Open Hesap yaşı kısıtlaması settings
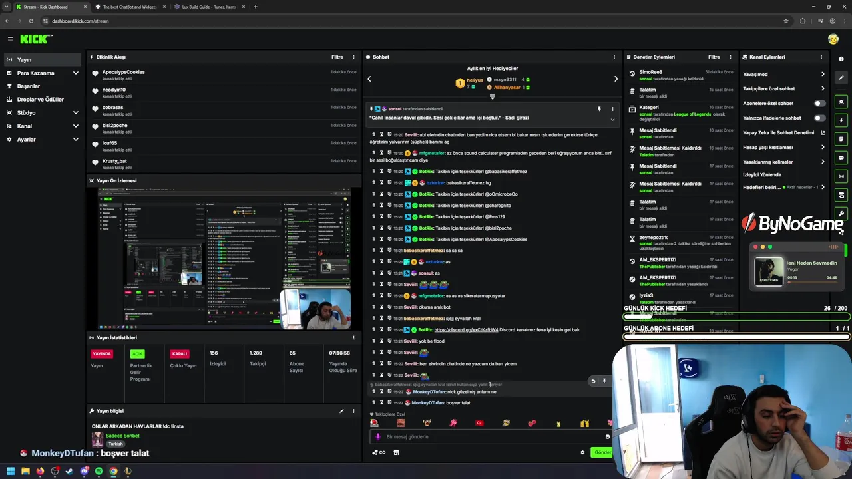 click(783, 147)
